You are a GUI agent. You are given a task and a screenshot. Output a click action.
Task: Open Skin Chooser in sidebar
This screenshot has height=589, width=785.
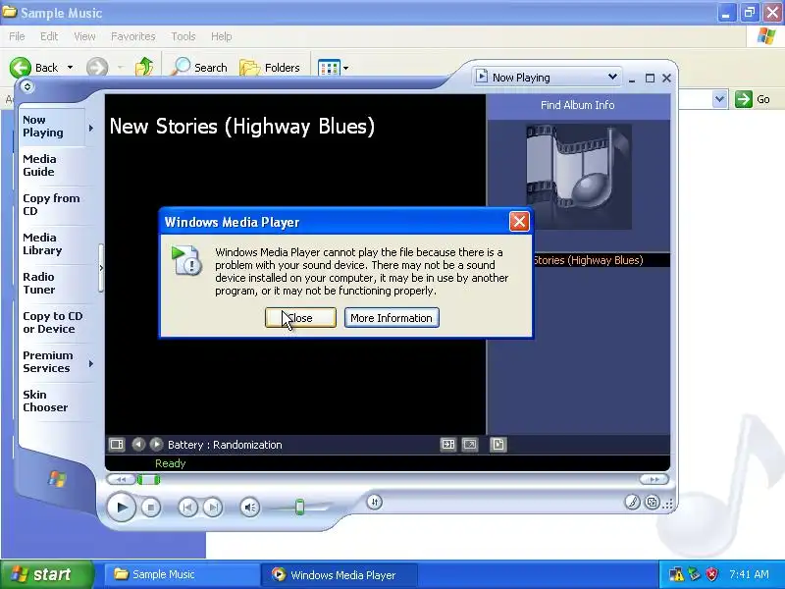coord(45,401)
